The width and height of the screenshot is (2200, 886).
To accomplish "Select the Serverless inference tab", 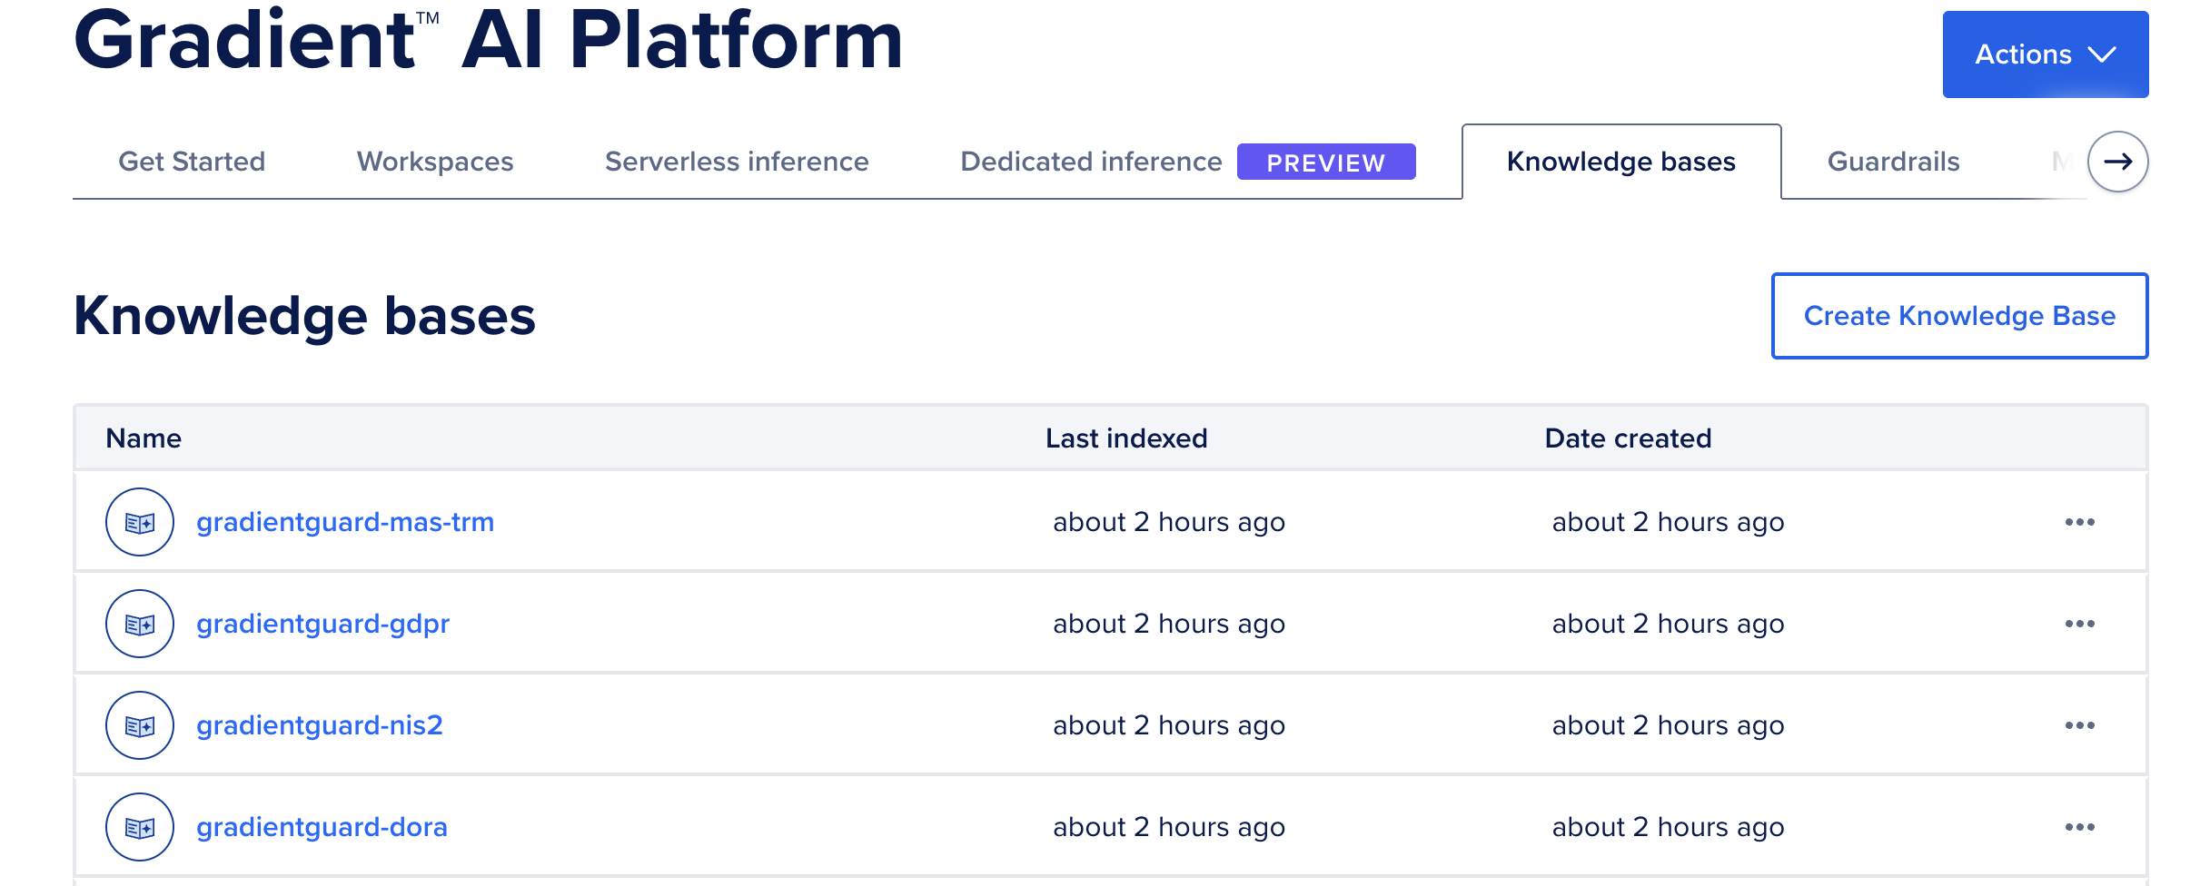I will tap(737, 162).
